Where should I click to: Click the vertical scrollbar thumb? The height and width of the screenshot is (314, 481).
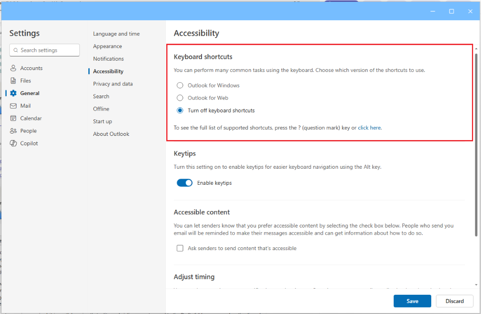click(476, 145)
